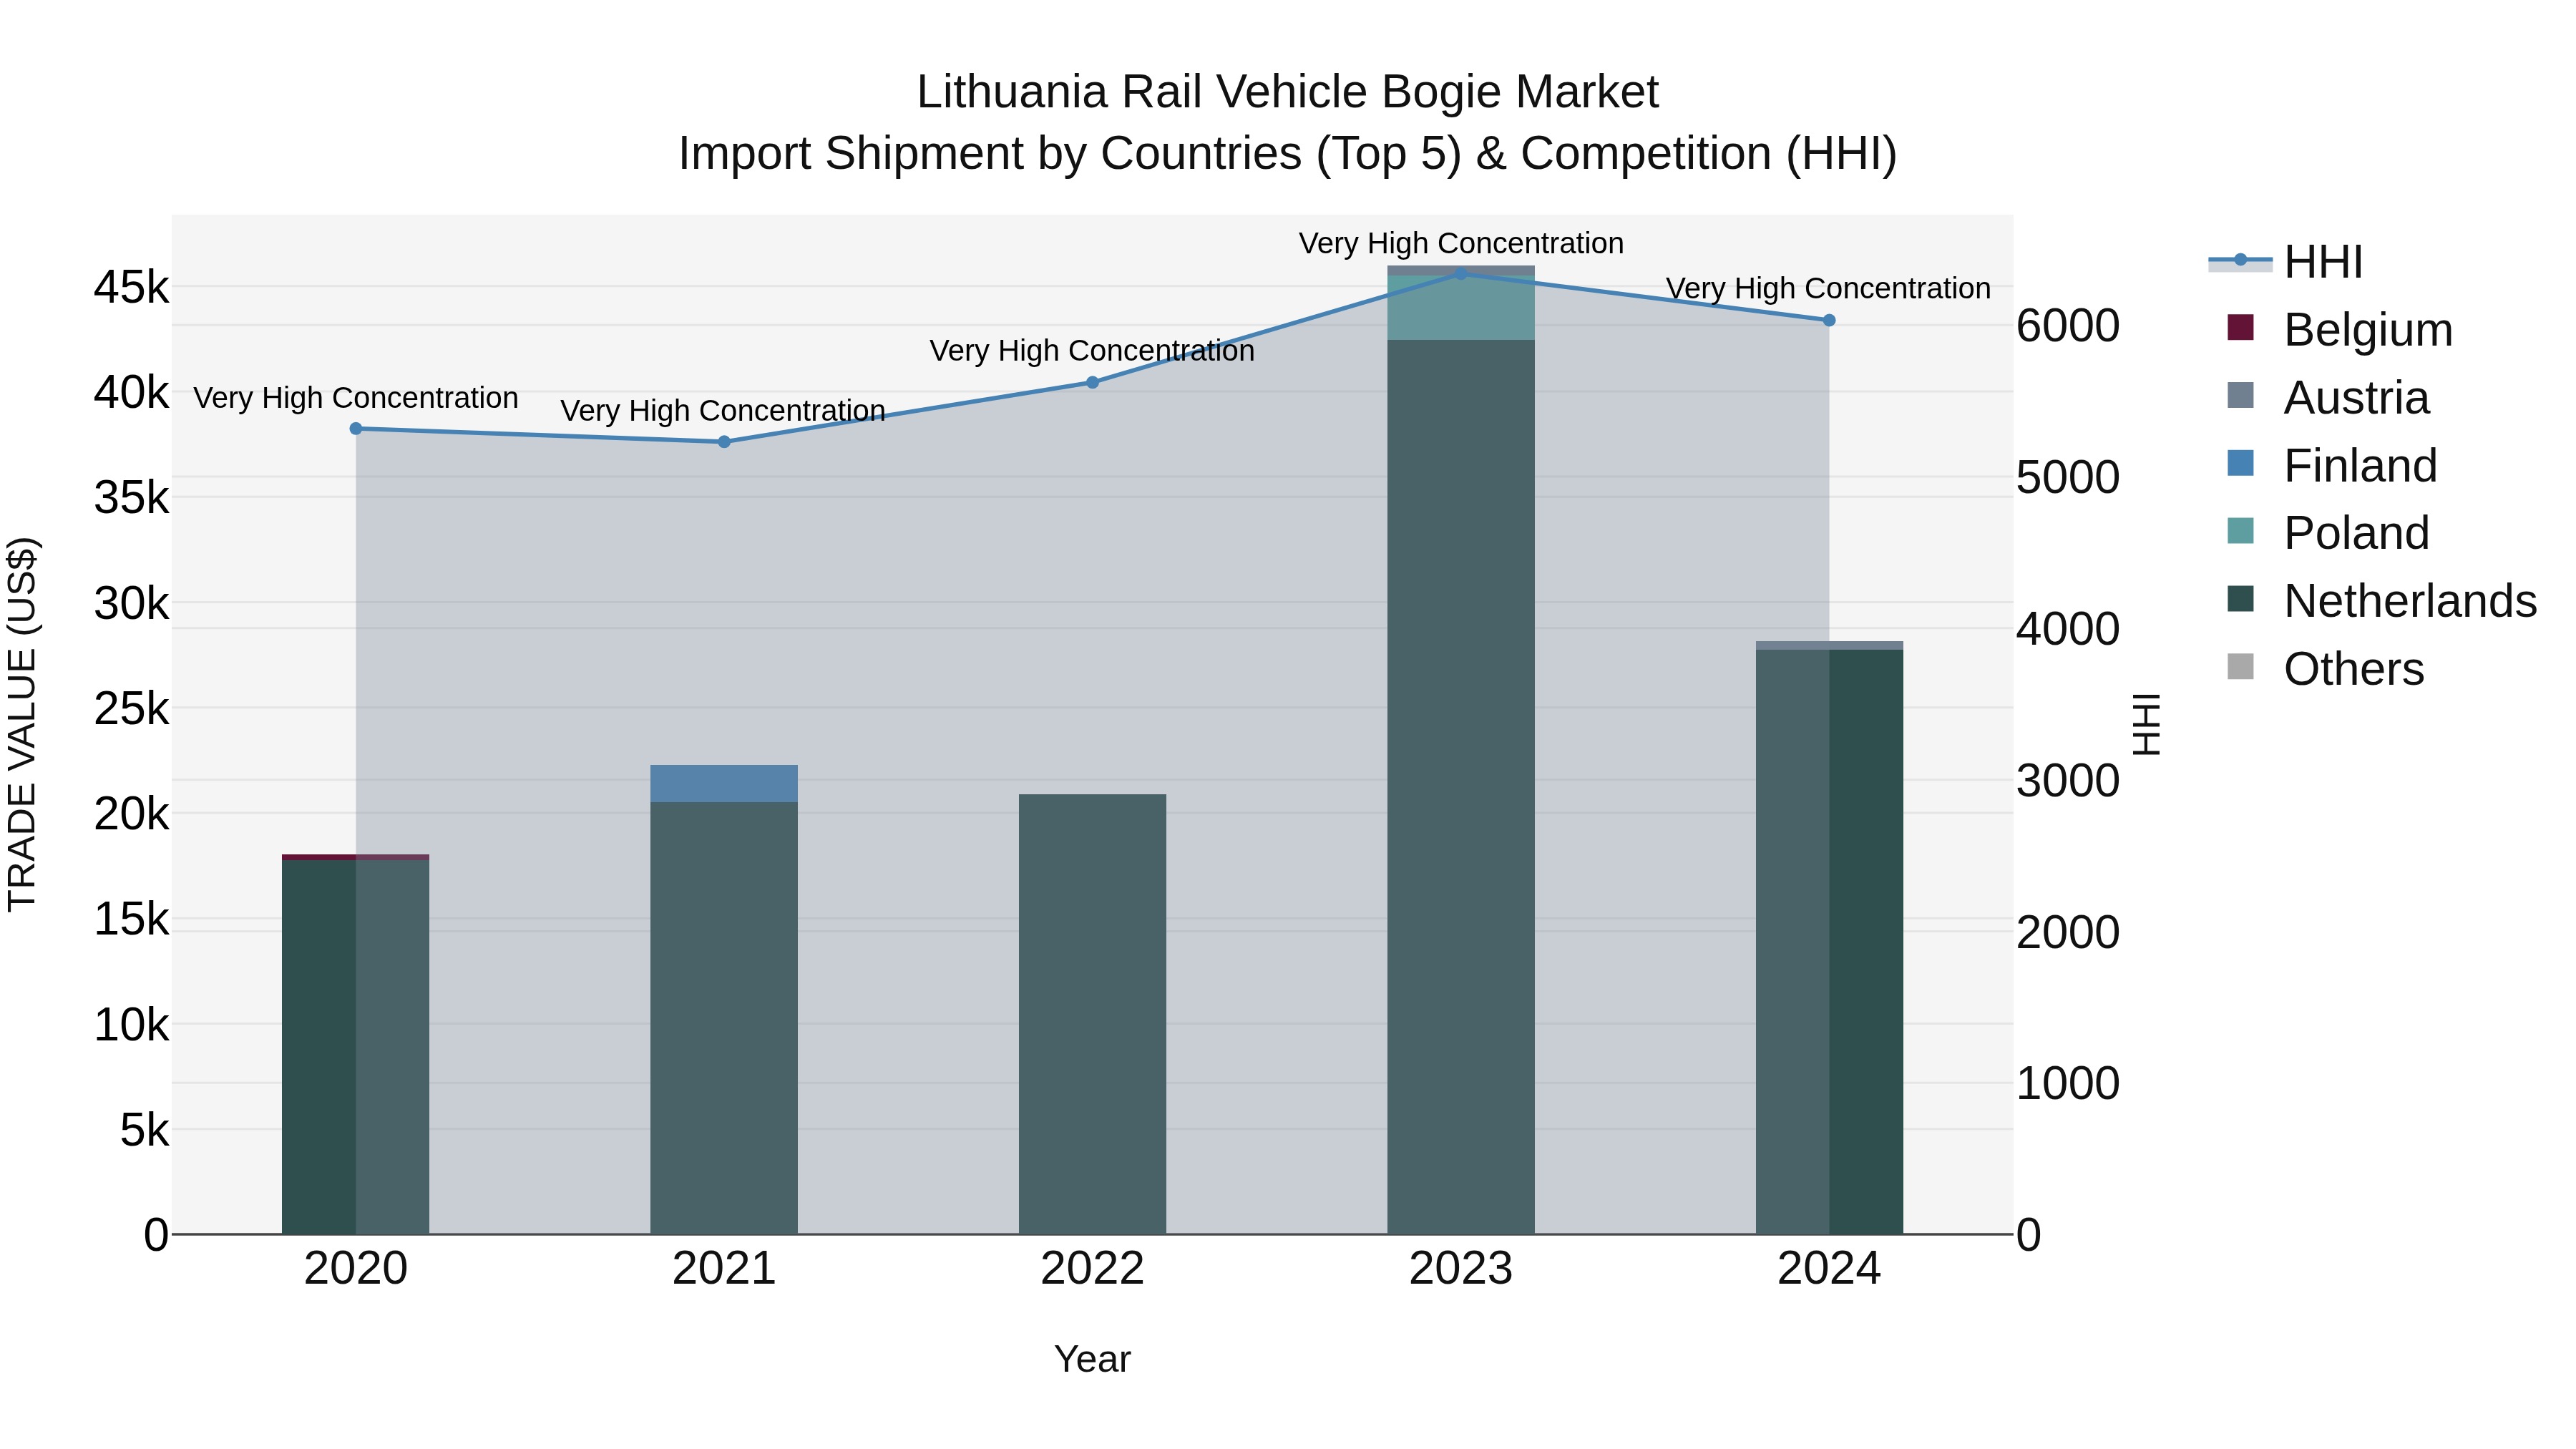This screenshot has width=2576, height=1449.
Task: Toggle the Austria legend label
Action: [x=2356, y=398]
